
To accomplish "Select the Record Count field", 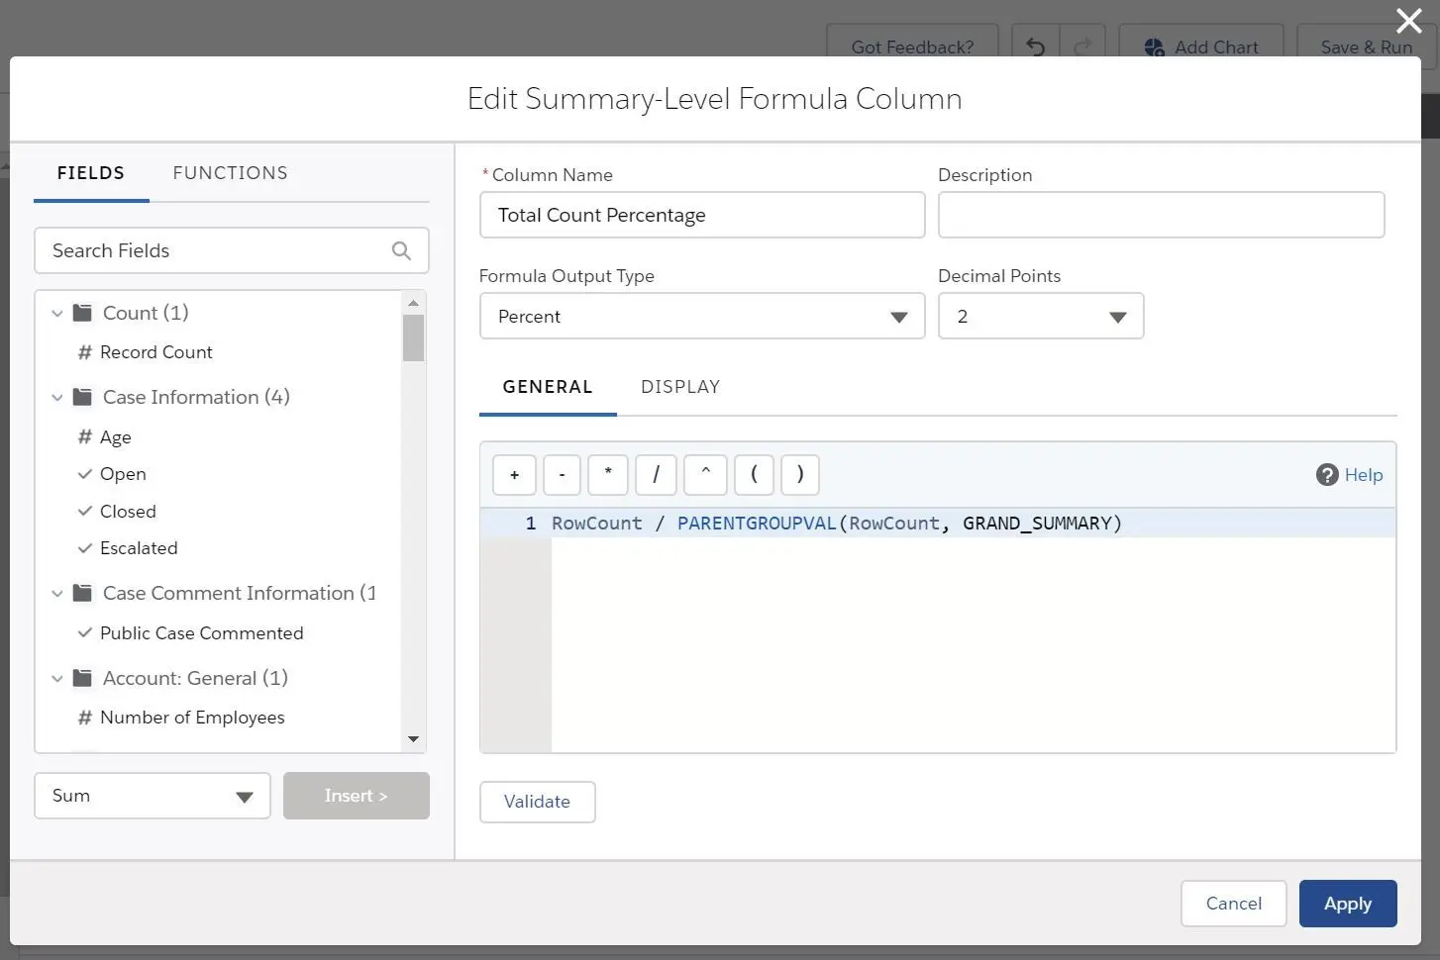I will (156, 352).
